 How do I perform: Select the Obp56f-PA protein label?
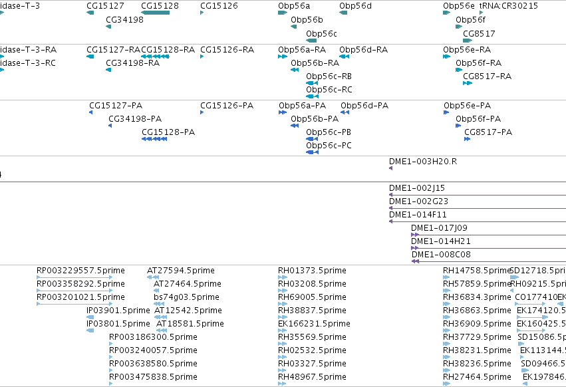478,119
